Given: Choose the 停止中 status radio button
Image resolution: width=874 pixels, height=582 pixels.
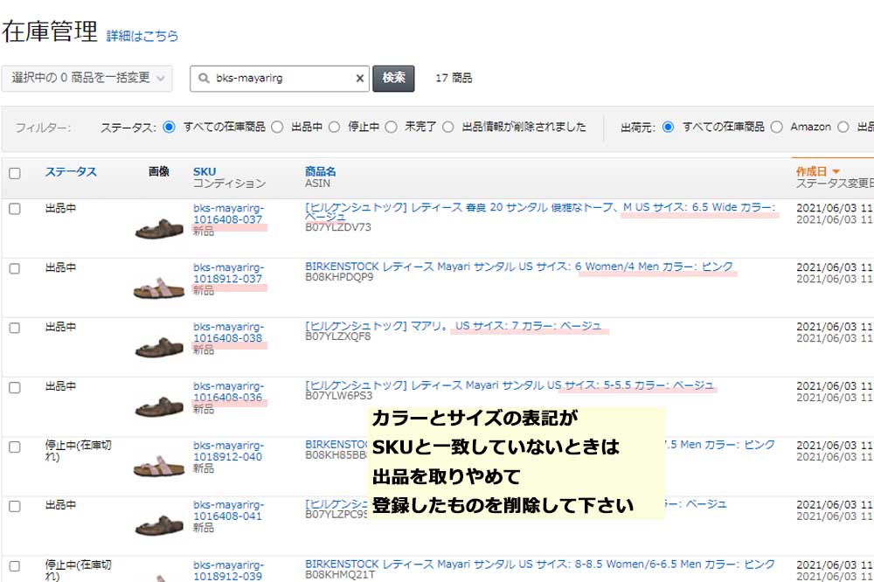Looking at the screenshot, I should click(x=334, y=127).
